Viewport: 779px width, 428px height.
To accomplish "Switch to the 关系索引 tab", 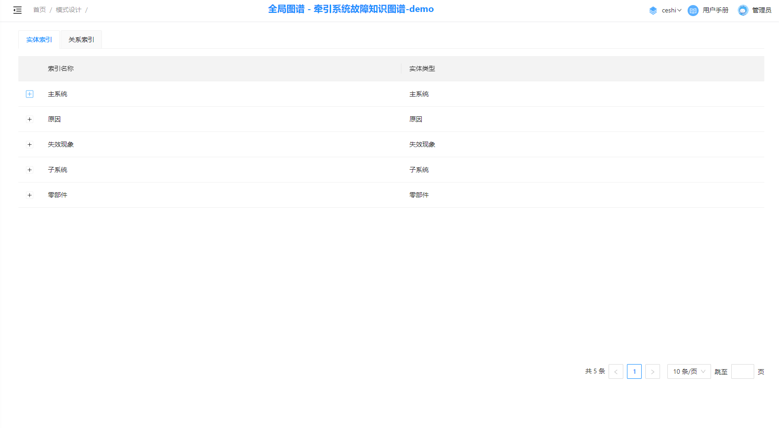I will 81,40.
